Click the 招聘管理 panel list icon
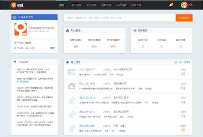 coord(135,30)
